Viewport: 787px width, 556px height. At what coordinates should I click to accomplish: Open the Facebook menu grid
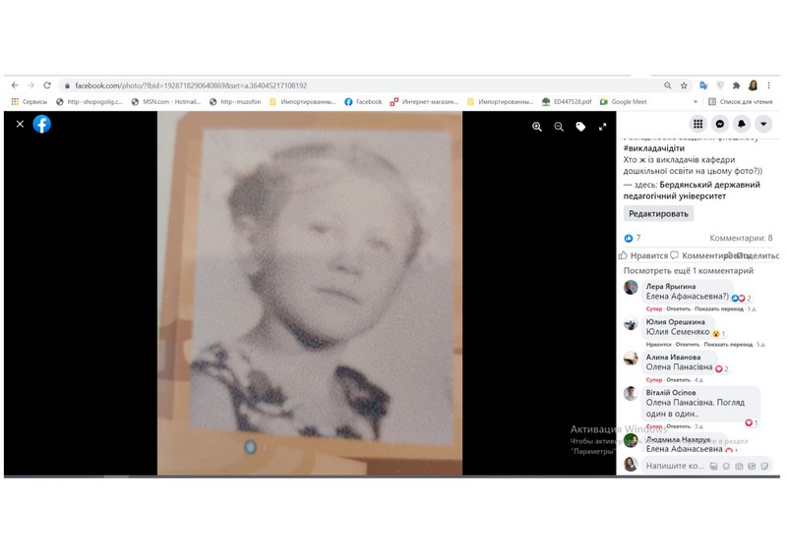pyautogui.click(x=698, y=124)
